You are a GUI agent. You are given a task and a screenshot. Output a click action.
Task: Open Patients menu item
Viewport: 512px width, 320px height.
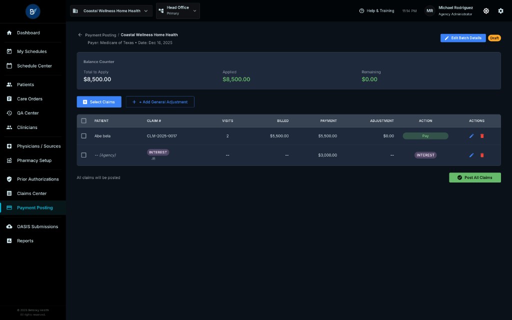coord(25,84)
